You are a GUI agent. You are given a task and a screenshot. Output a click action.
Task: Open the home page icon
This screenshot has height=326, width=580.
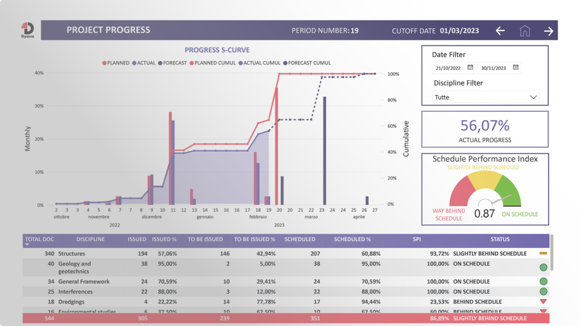pyautogui.click(x=524, y=31)
